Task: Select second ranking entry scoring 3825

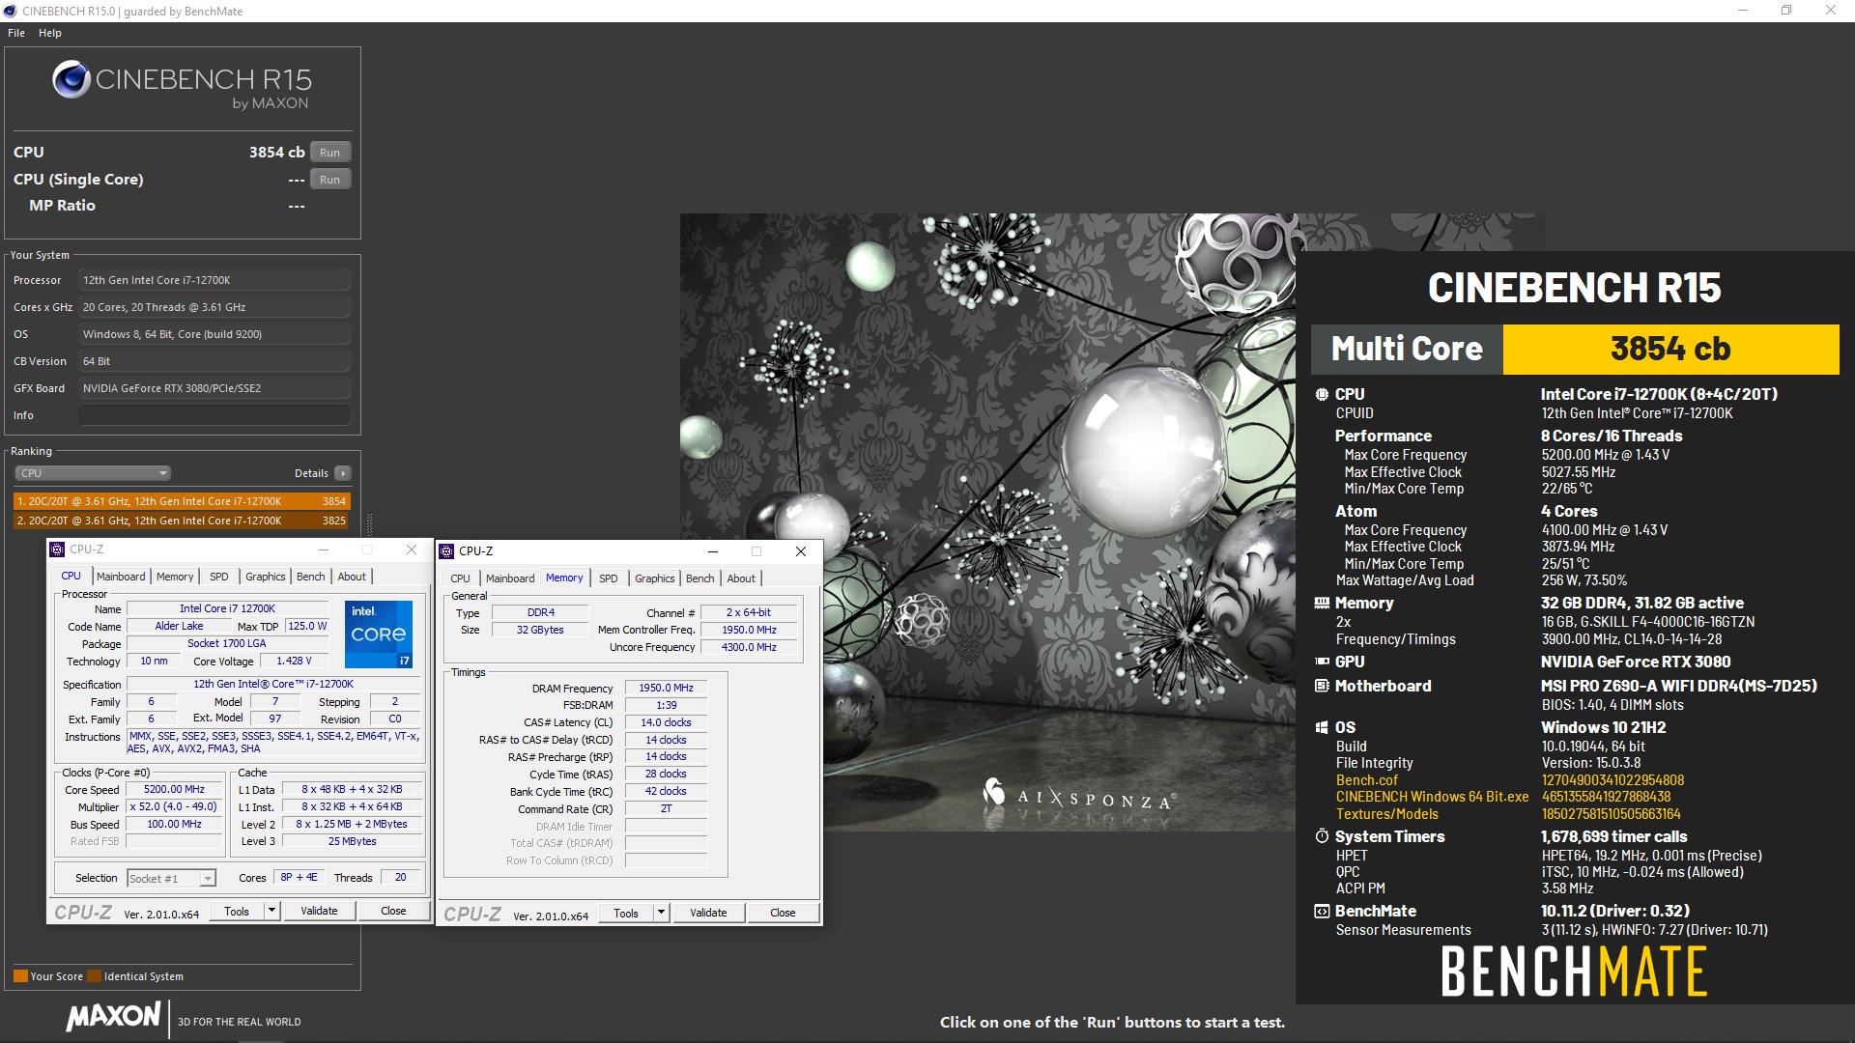Action: tap(182, 521)
